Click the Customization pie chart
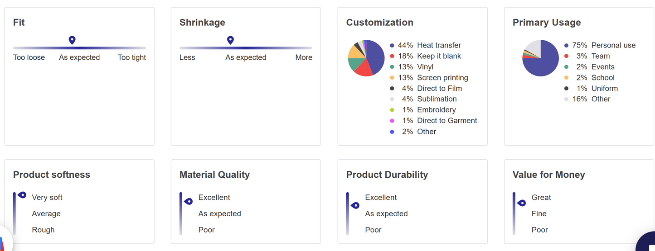 coord(366,58)
